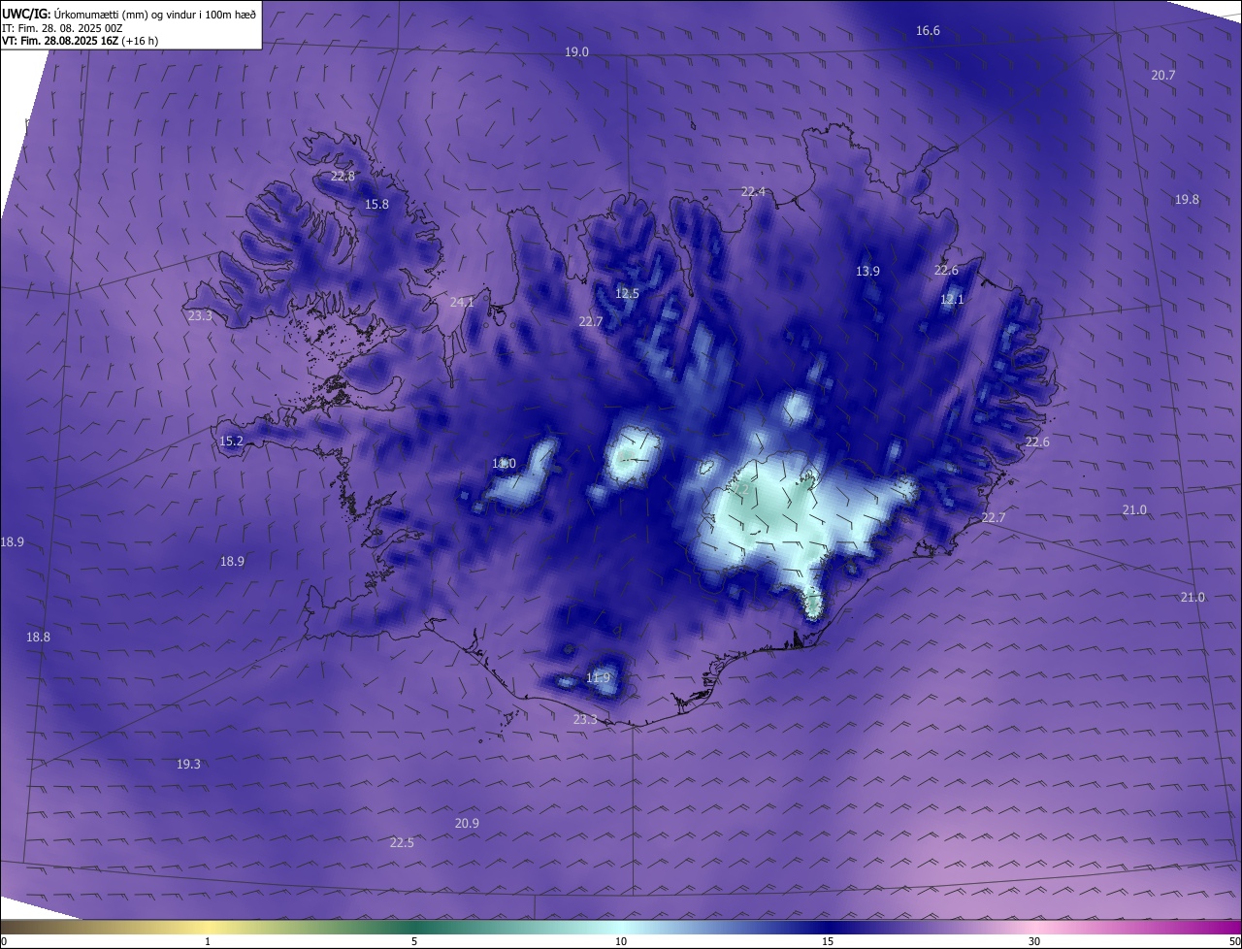This screenshot has width=1242, height=949.
Task: Click the 15.8 value label
Action: [376, 205]
